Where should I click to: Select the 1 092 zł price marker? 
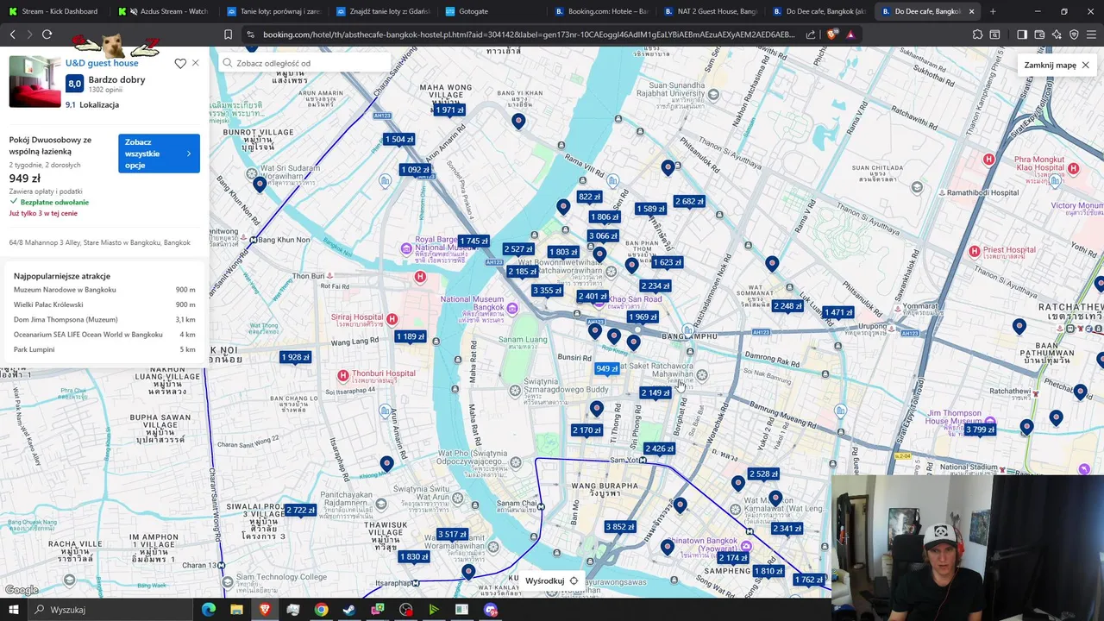point(415,170)
